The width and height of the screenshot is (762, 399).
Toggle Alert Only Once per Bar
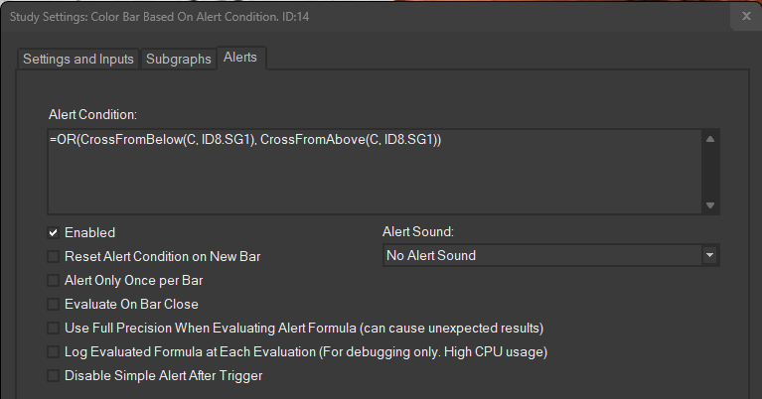53,281
